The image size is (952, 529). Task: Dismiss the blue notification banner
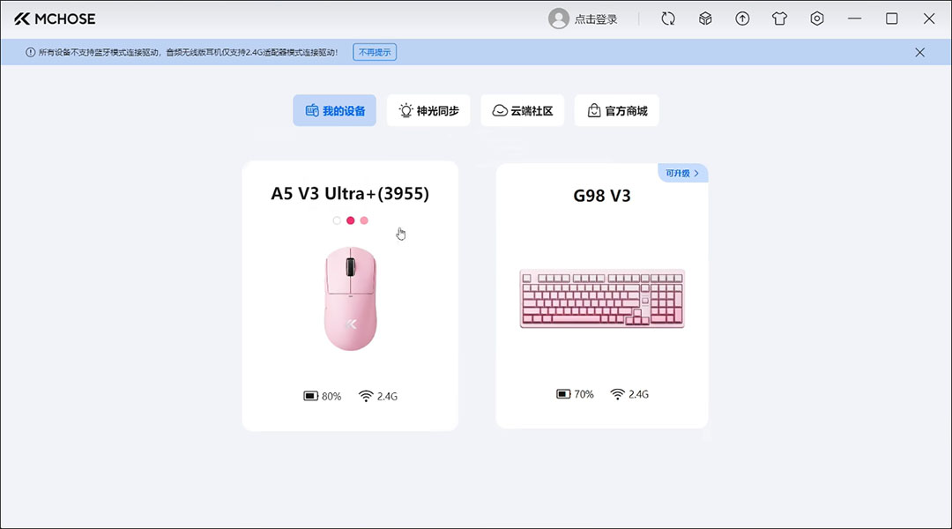click(919, 52)
